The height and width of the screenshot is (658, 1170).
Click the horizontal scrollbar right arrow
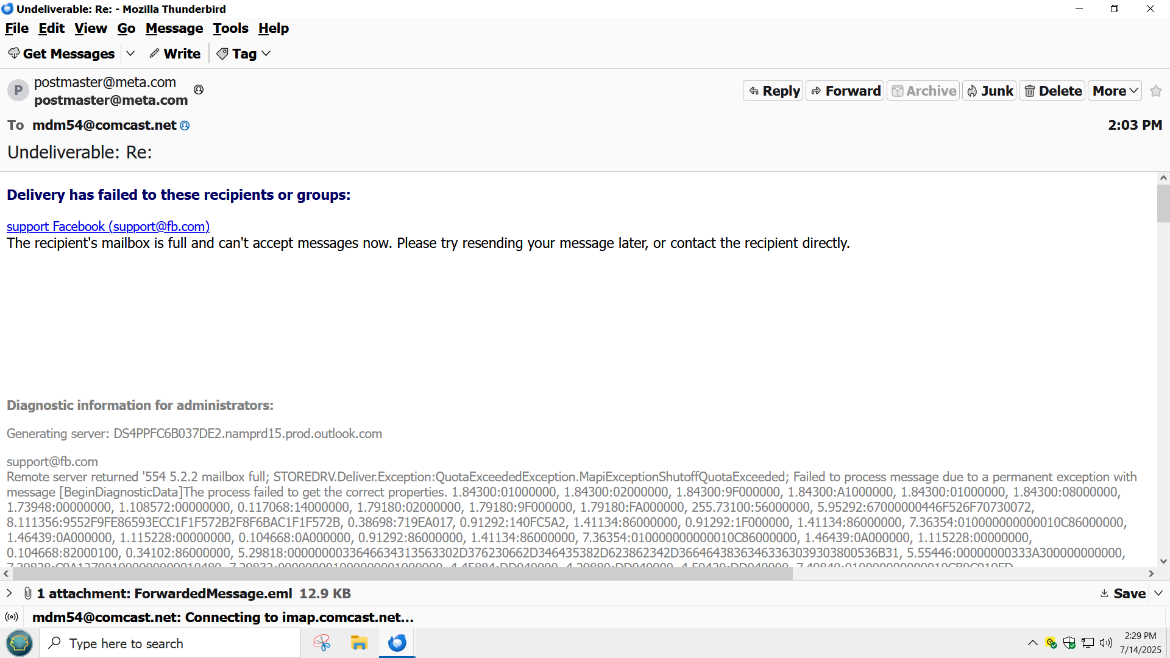pos(1151,573)
